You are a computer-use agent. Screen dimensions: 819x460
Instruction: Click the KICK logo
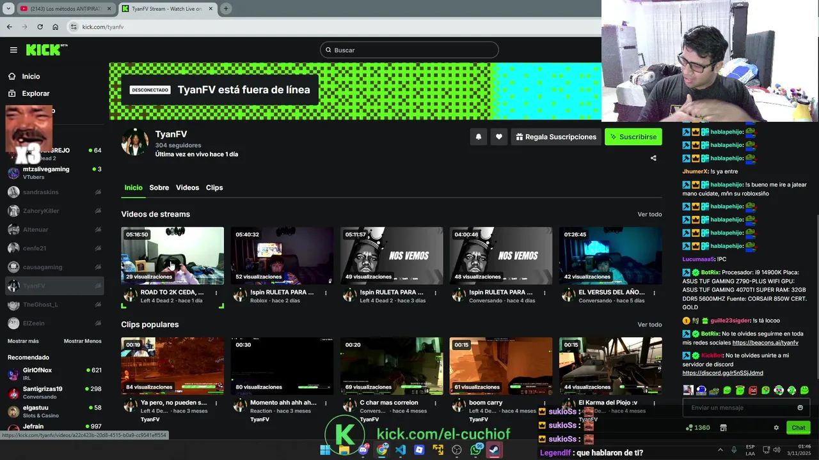tap(46, 50)
